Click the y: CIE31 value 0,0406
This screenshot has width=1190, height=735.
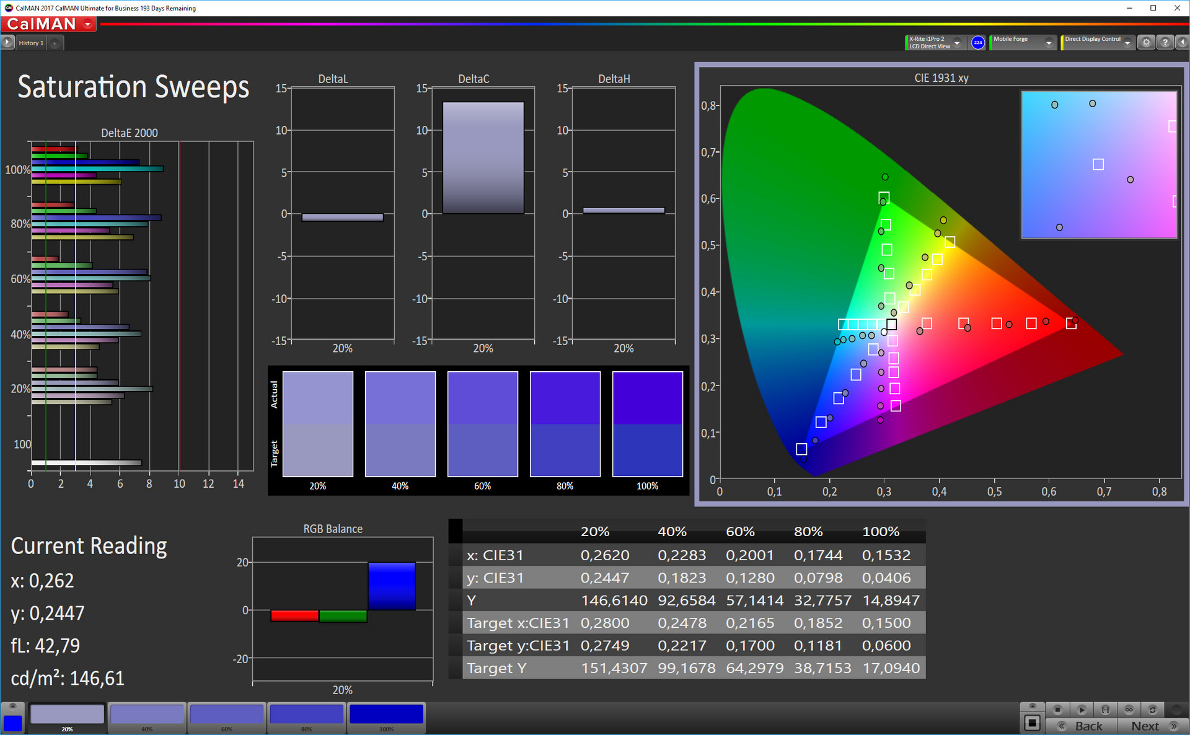click(886, 578)
